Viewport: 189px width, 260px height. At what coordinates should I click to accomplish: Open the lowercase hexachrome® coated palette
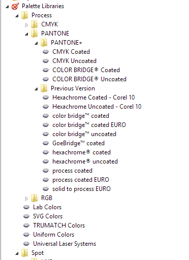pyautogui.click(x=81, y=152)
